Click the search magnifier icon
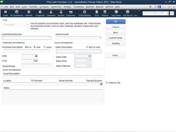Viewport: 176px width, 132px height. [172, 13]
